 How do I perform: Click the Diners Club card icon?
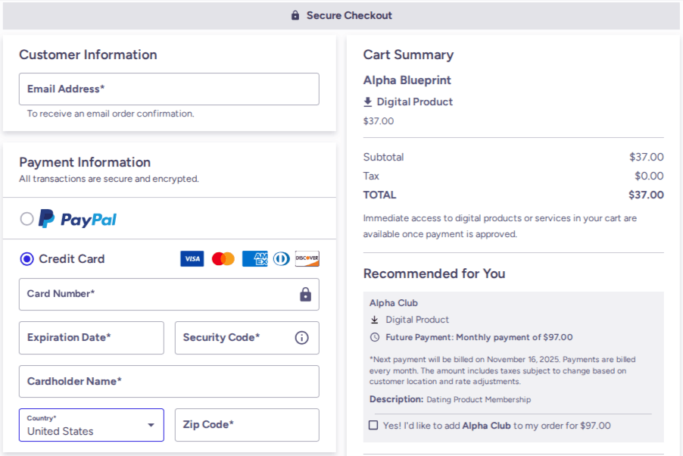click(282, 259)
